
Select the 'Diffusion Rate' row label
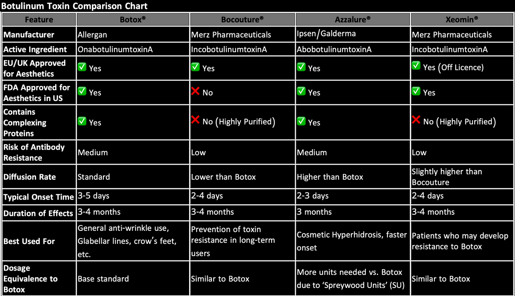30,177
